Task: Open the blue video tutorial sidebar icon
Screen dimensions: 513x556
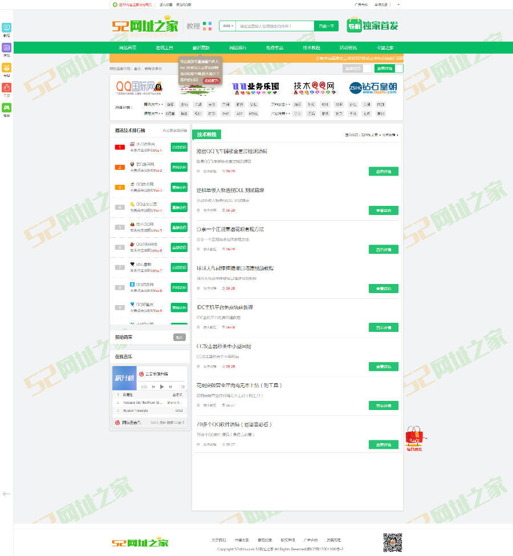Action: coord(7,28)
